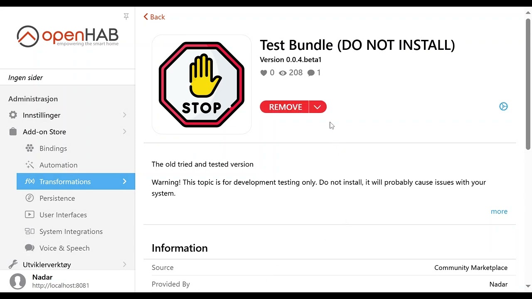Click 'The old tried and tested version' text
Screen dimensions: 532x299
[202, 164]
